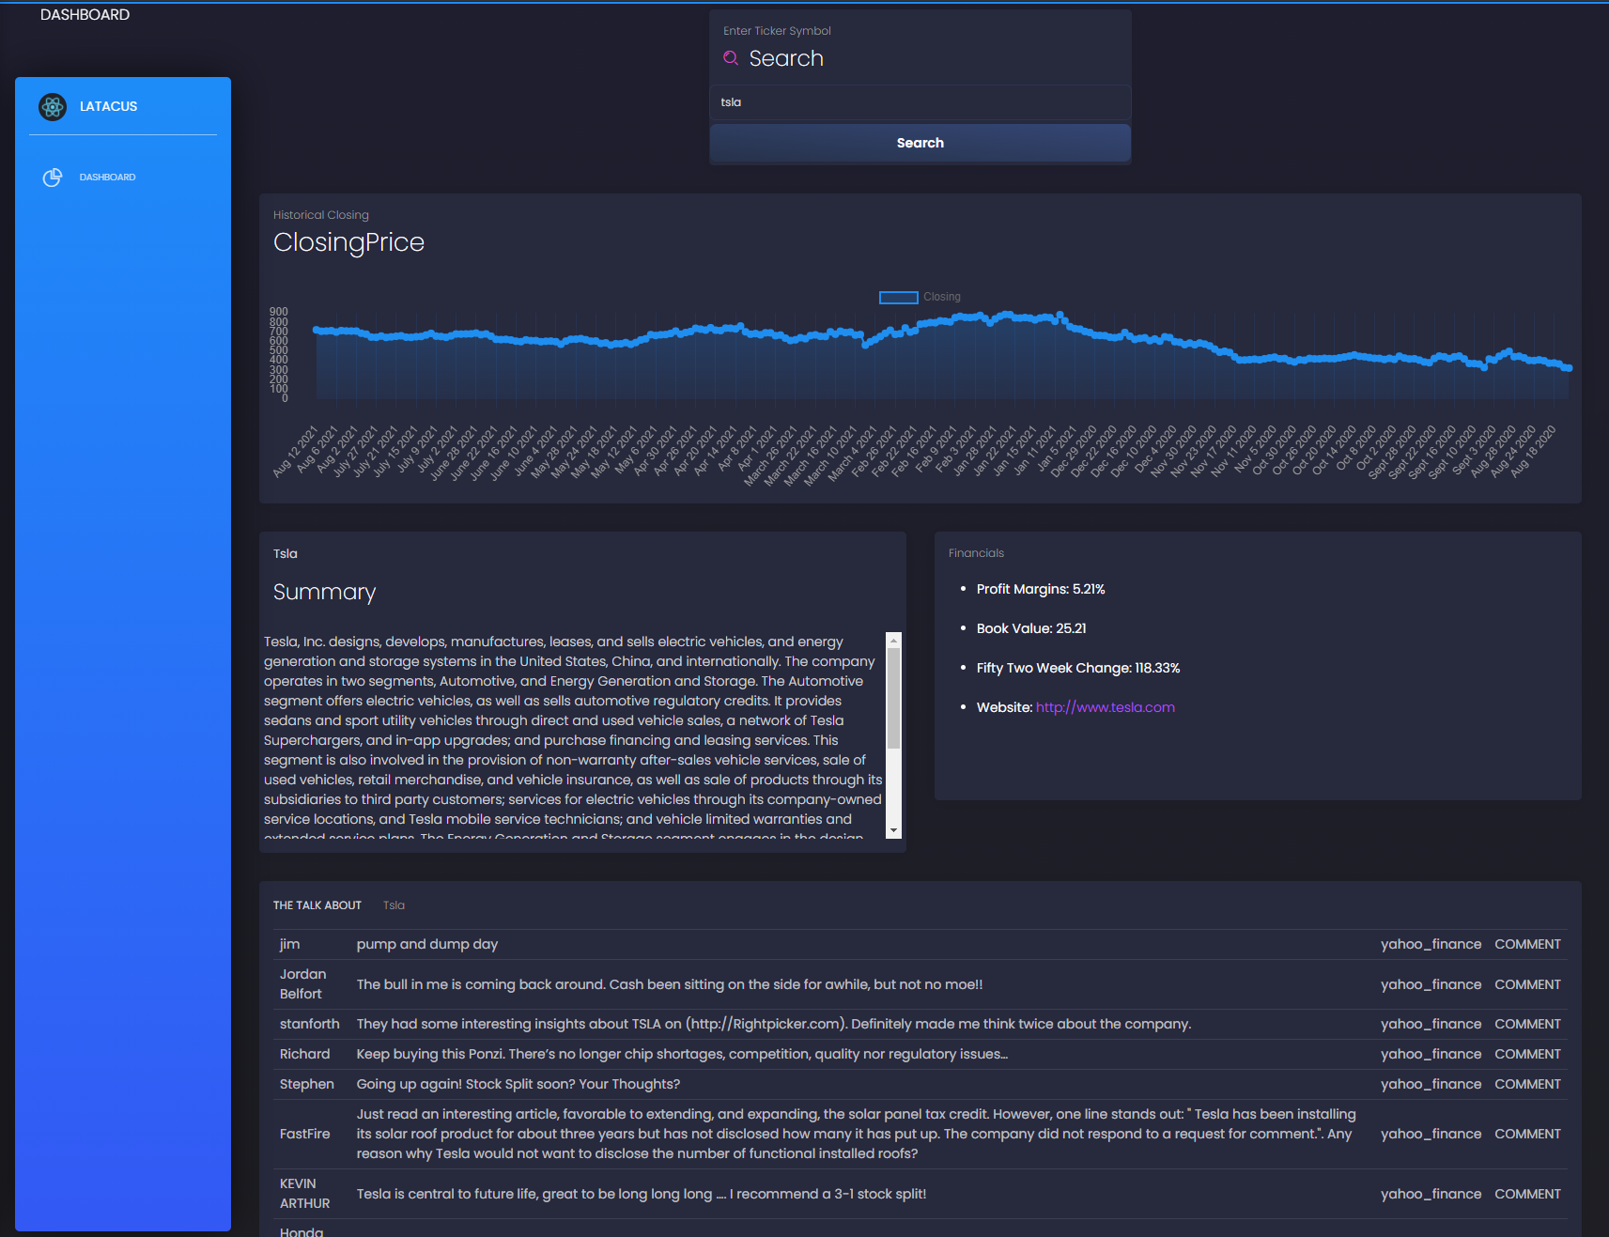Screen dimensions: 1609x1237
Task: Click the summary scrollbar thumb
Action: pyautogui.click(x=894, y=698)
